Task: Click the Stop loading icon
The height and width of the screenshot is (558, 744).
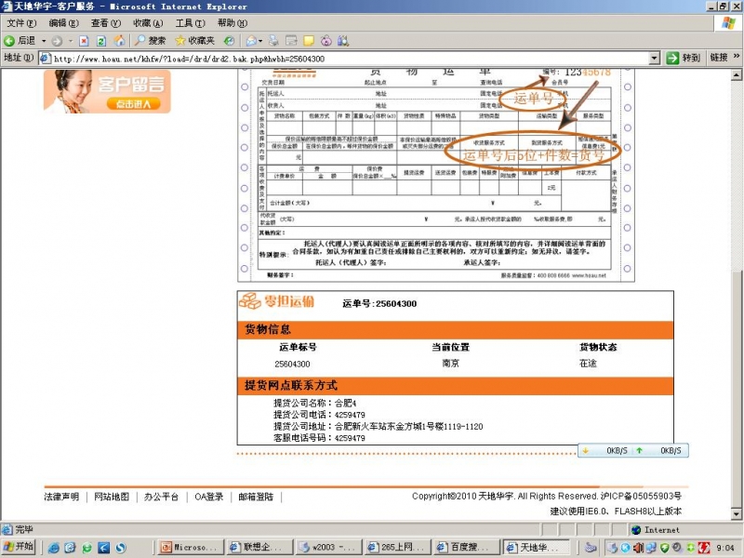Action: pyautogui.click(x=84, y=41)
